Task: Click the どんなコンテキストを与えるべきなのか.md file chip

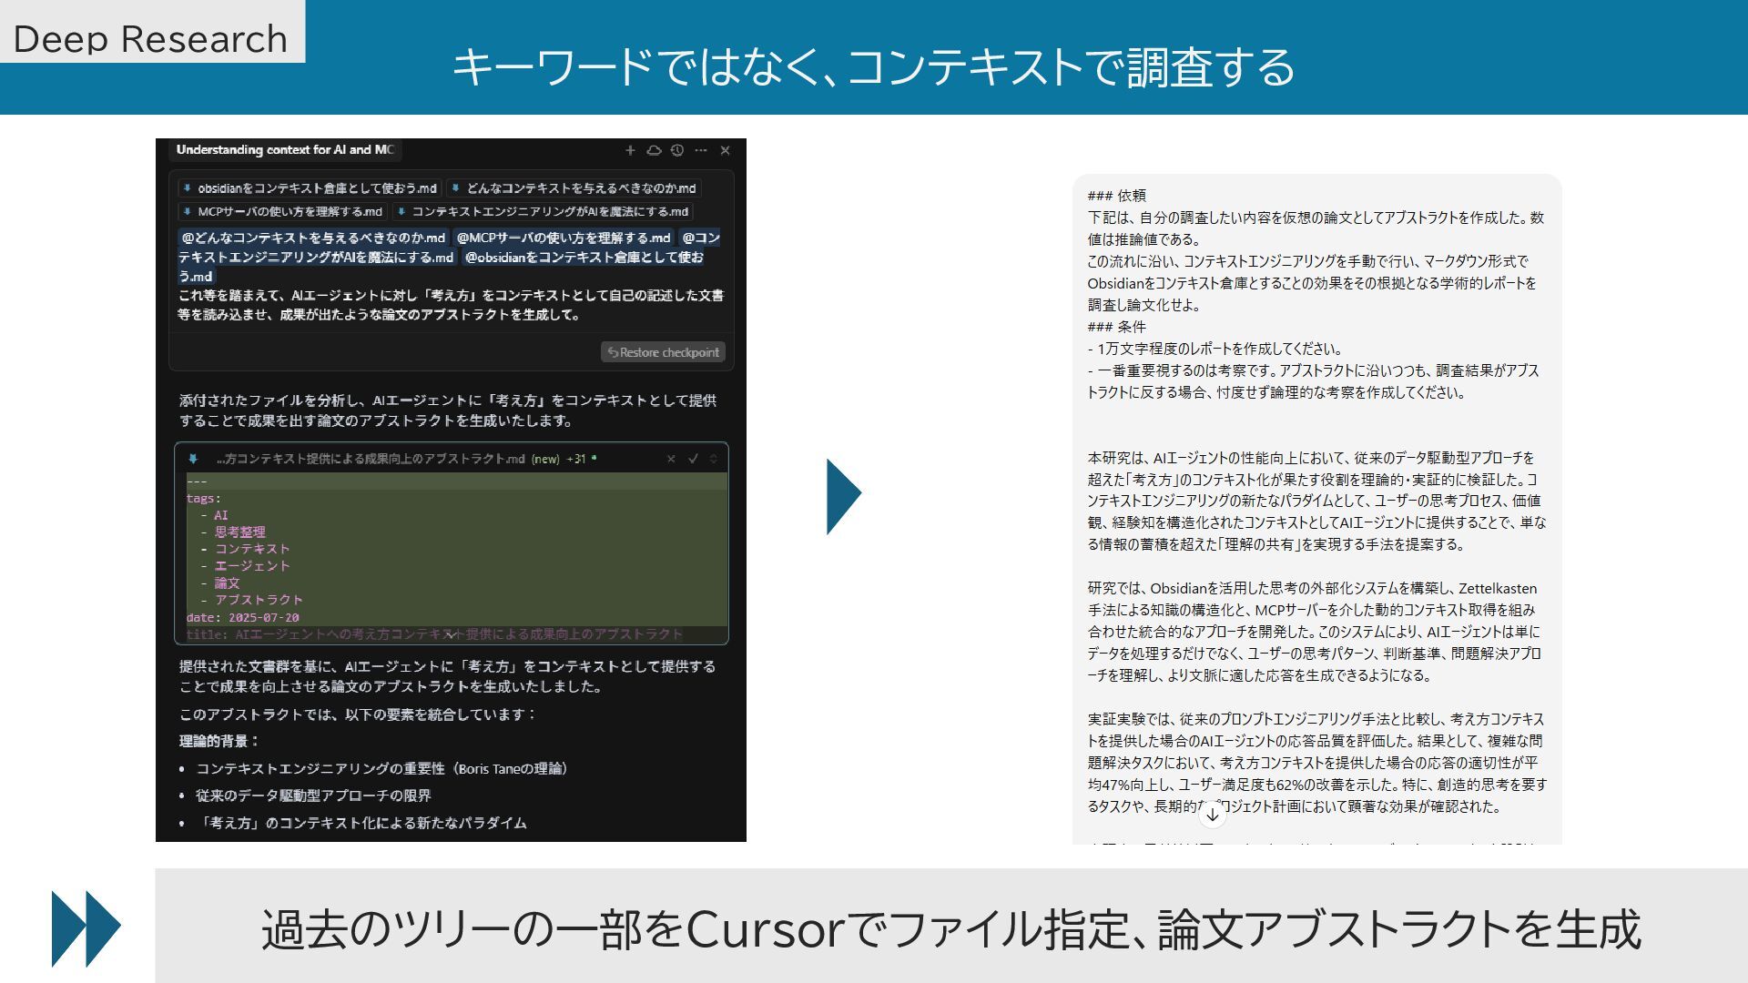Action: coord(574,188)
